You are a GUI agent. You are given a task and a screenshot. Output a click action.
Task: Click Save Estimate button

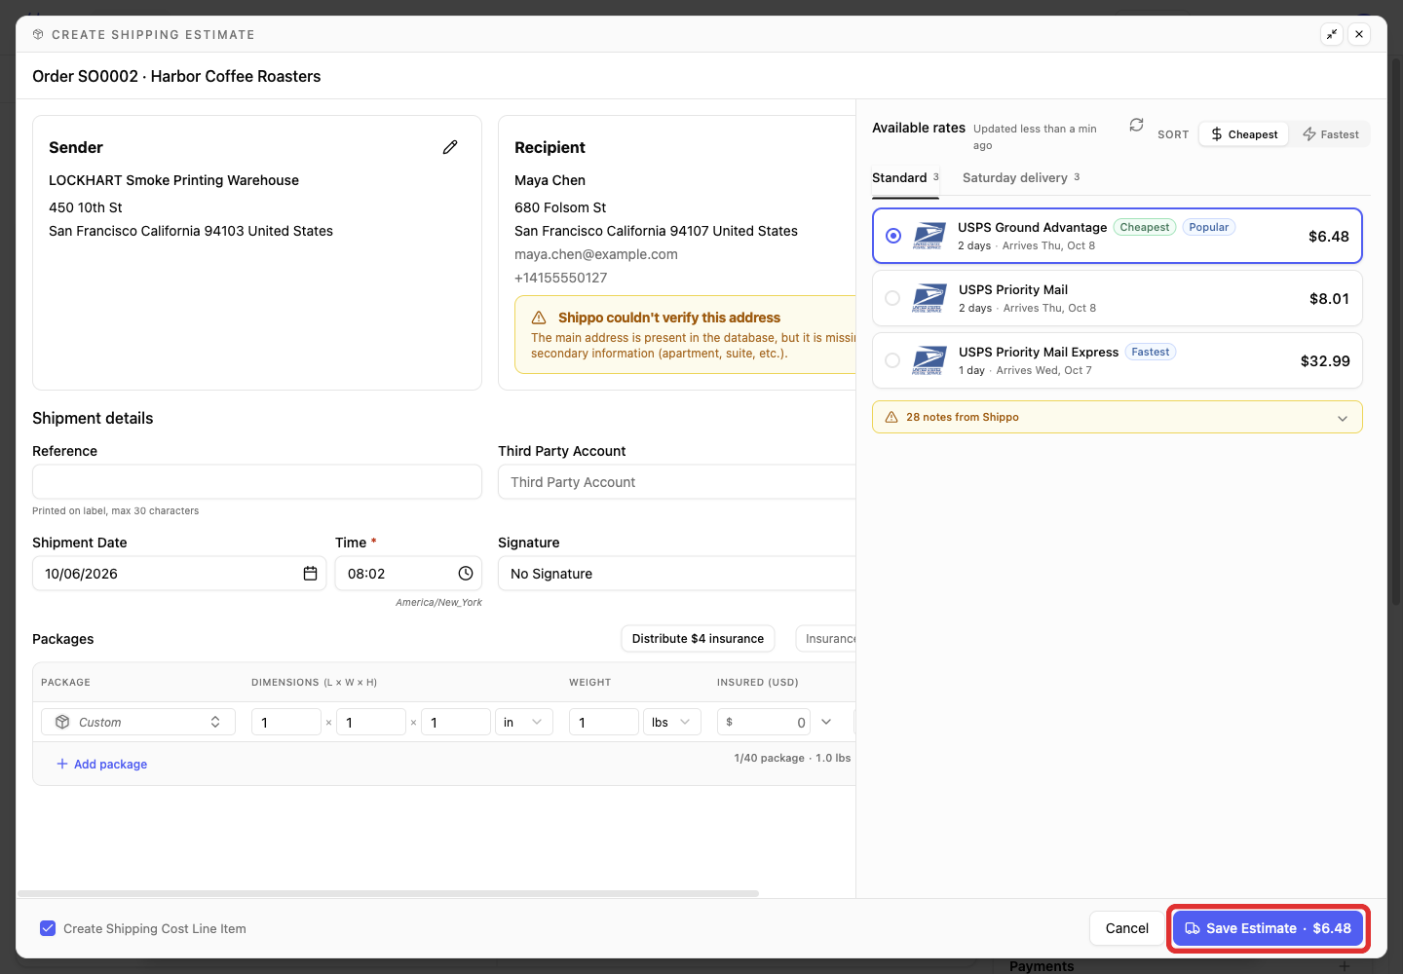[x=1268, y=928]
